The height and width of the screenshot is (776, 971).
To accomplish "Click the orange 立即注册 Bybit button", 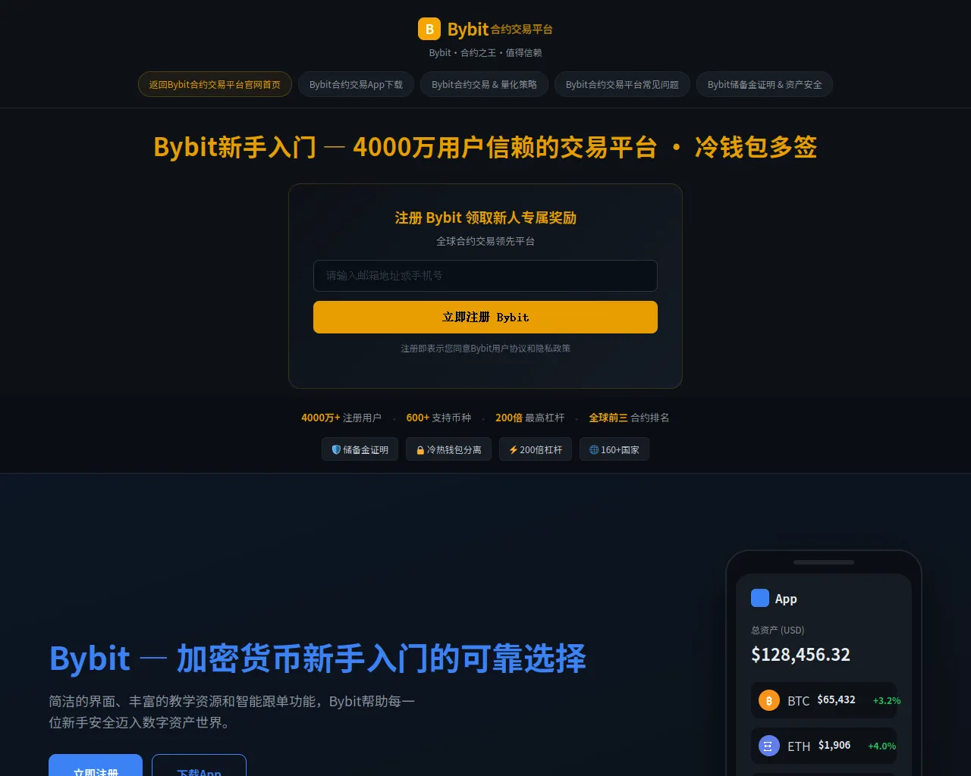I will [485, 317].
